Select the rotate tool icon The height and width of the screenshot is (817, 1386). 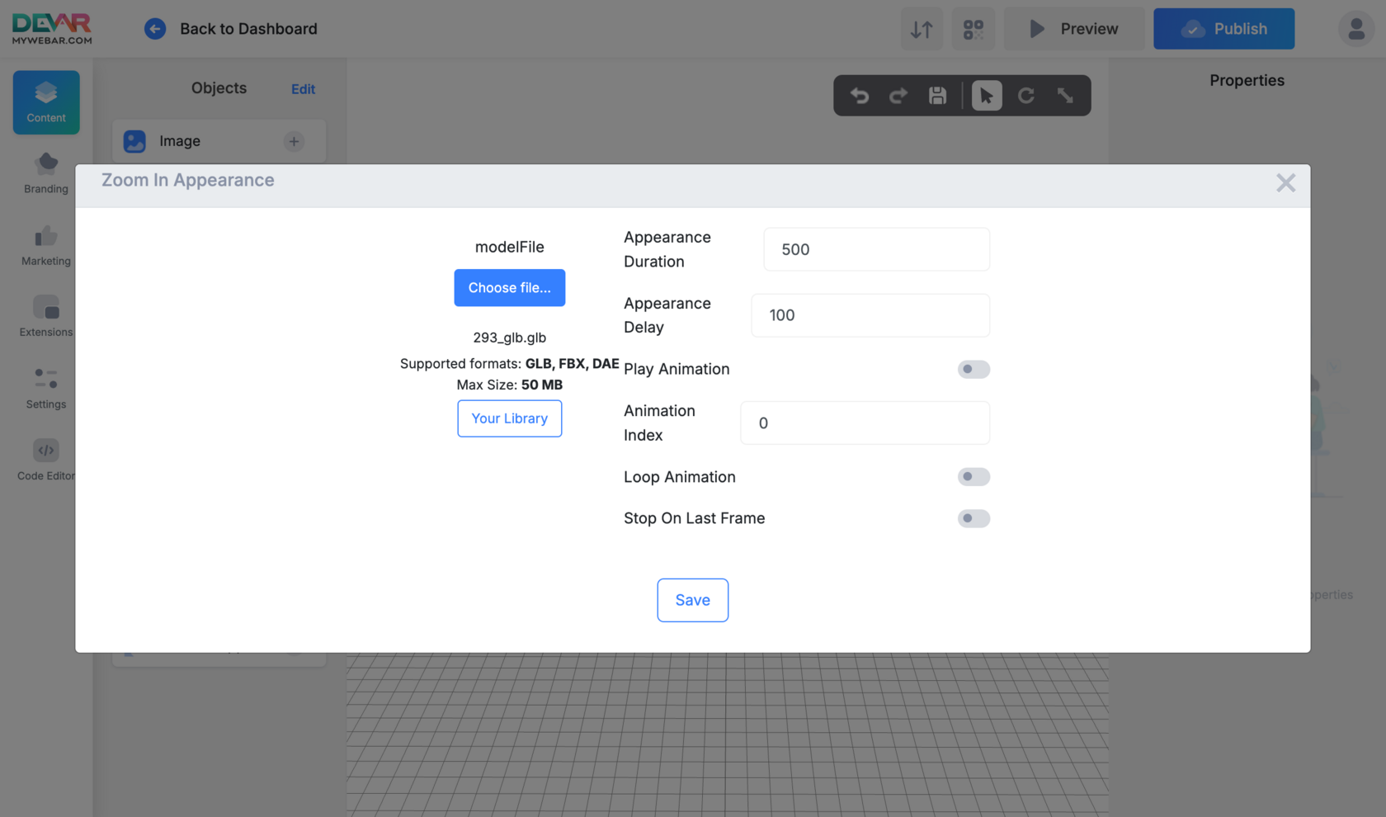coord(1025,96)
